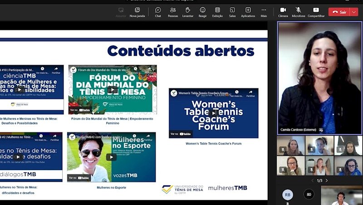Expand the Sair dropdown arrow
The width and height of the screenshot is (363, 205).
(354, 12)
